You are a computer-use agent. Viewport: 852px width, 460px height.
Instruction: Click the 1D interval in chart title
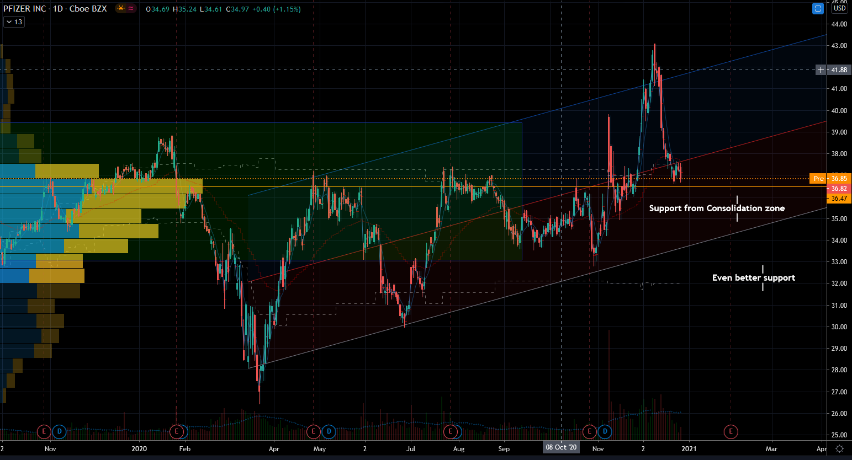(x=57, y=9)
